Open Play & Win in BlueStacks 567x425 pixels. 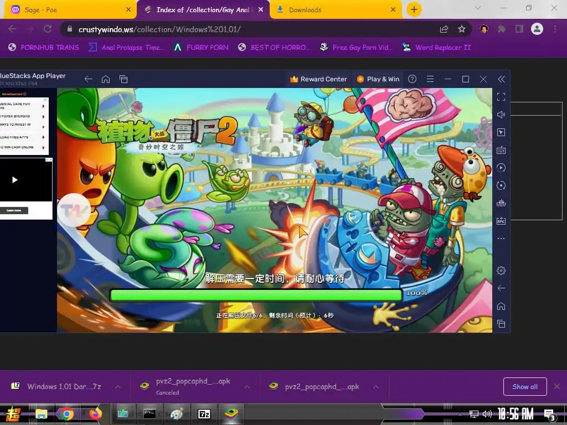(378, 79)
